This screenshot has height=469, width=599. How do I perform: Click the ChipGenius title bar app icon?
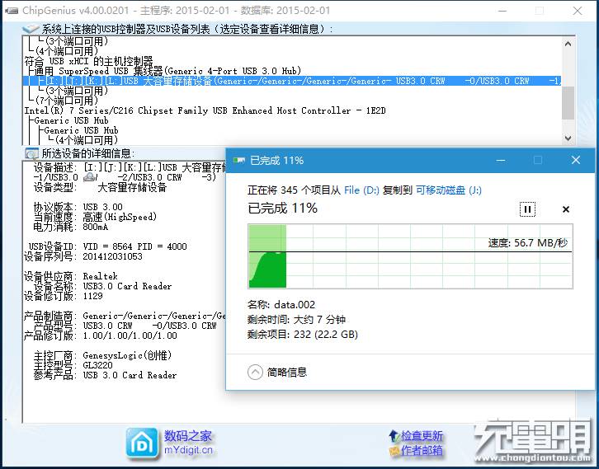point(12,11)
